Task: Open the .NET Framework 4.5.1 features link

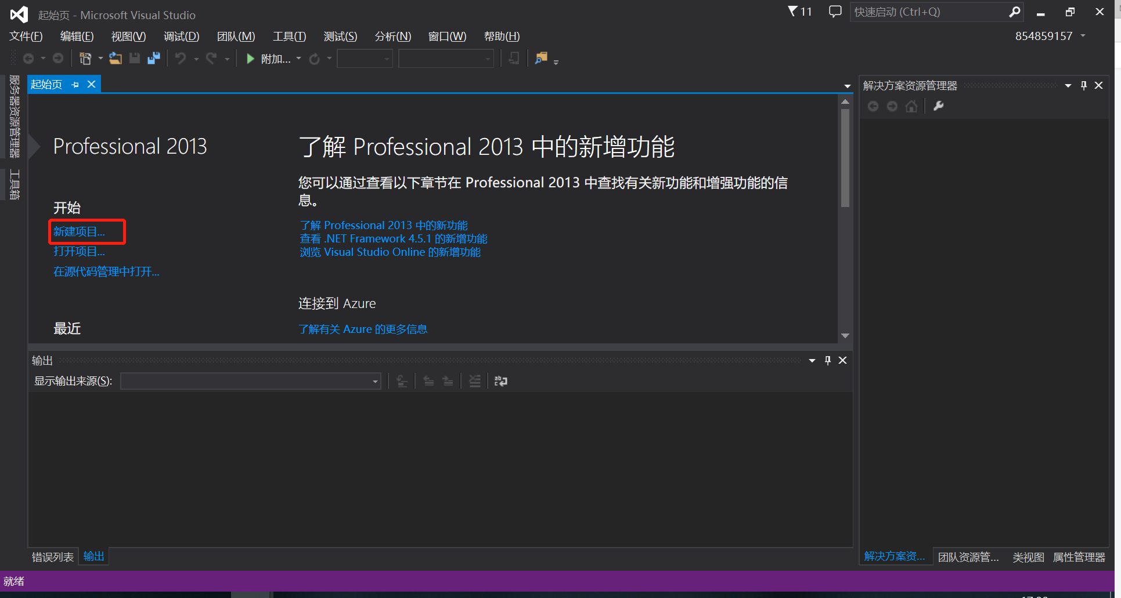Action: tap(393, 238)
